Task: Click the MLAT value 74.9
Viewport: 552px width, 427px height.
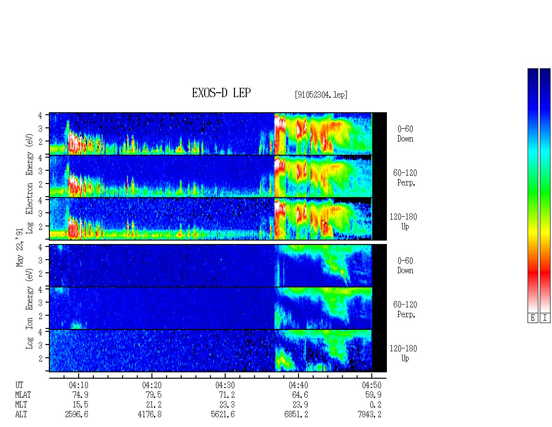Action: coord(80,395)
